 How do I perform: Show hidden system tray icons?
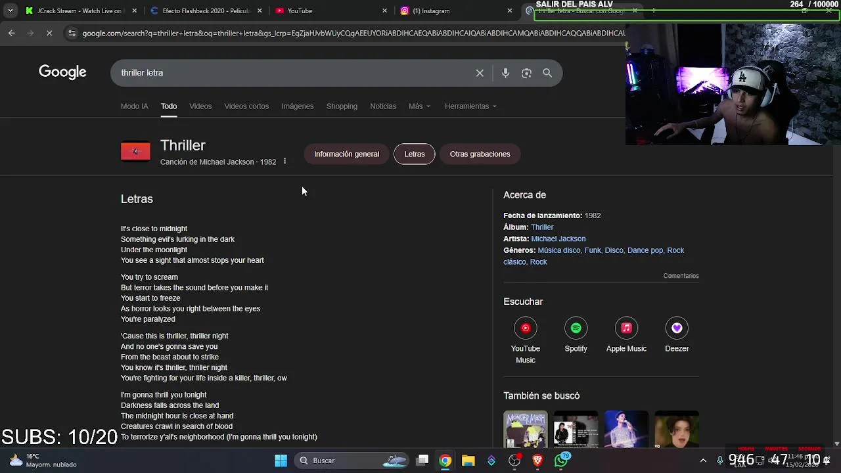703,461
